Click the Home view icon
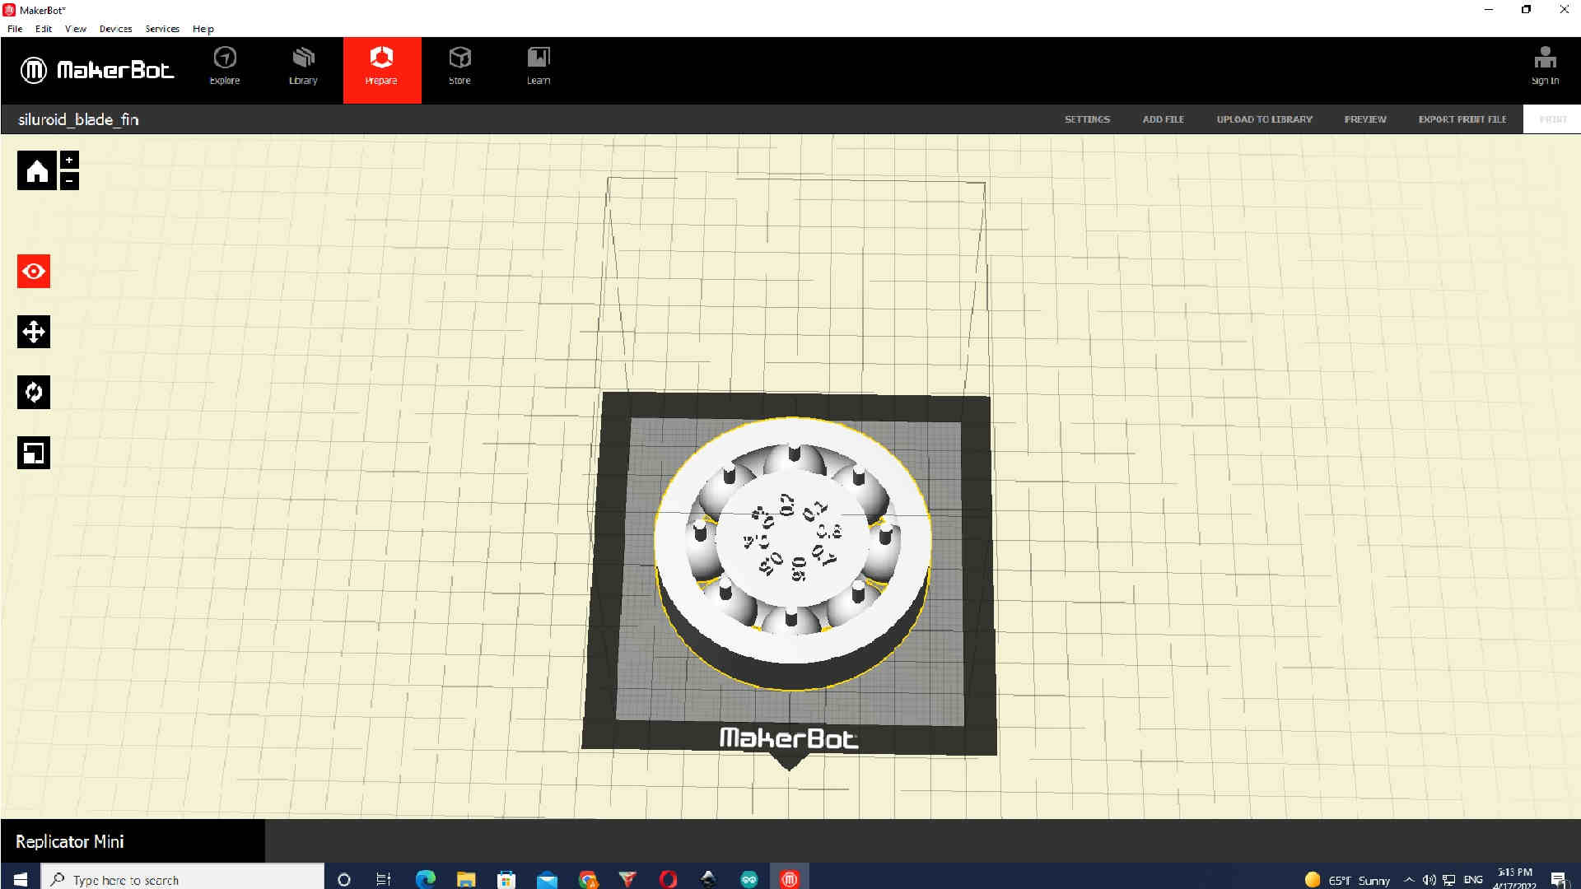Image resolution: width=1581 pixels, height=889 pixels. [36, 170]
